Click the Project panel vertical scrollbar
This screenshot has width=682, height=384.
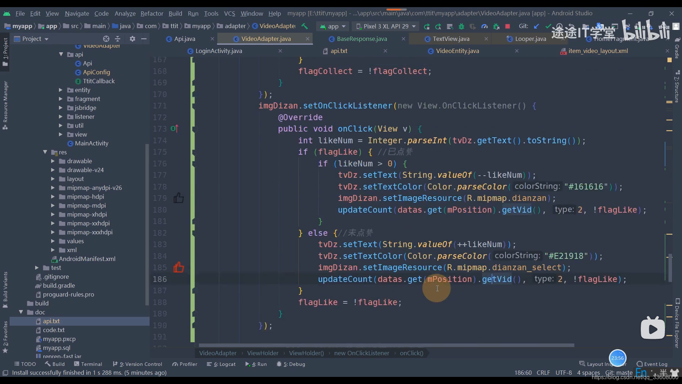pos(147,225)
